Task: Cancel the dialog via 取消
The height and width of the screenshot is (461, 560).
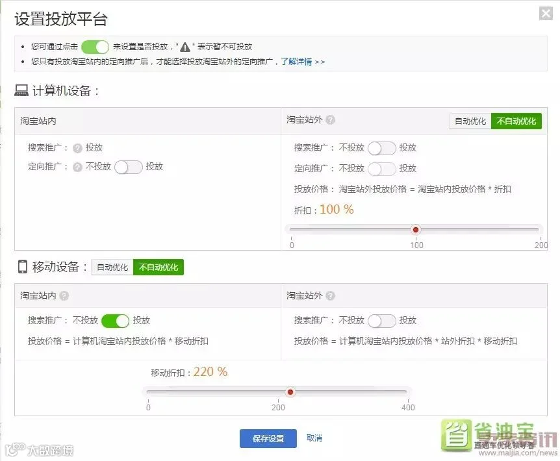Action: [314, 438]
